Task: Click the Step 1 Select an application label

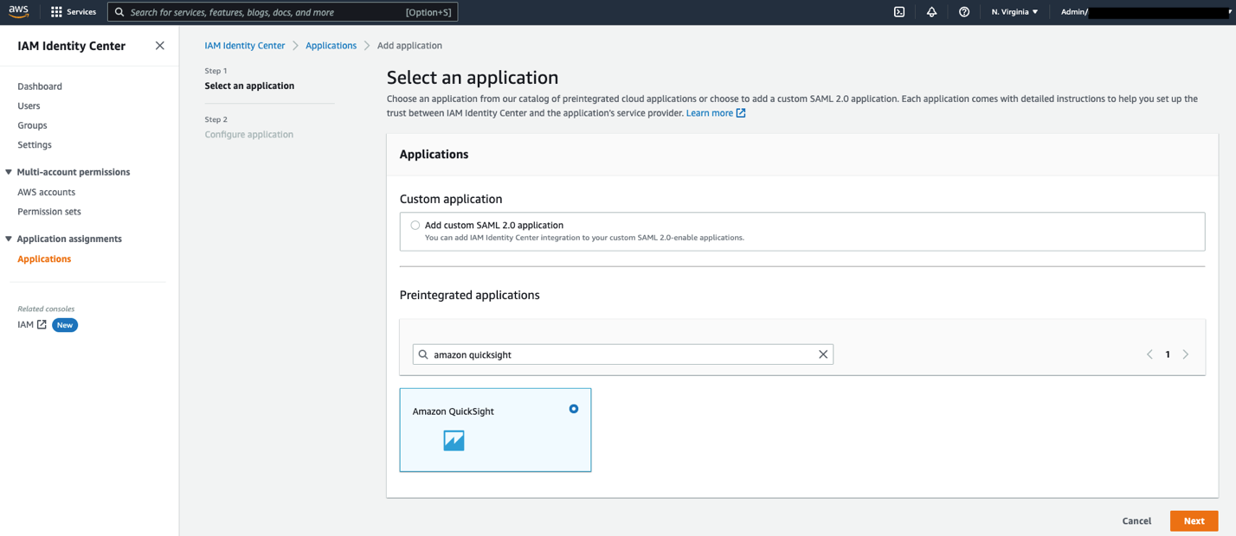Action: 249,86
